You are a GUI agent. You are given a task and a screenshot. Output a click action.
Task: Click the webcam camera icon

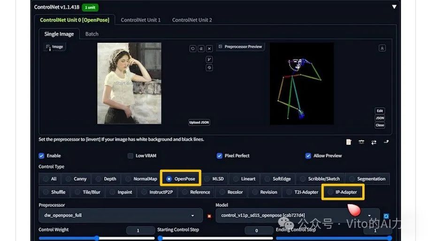pyautogui.click(x=361, y=142)
